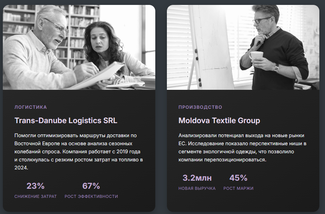Click the Moldova Textile description paragraph

pos(242,148)
